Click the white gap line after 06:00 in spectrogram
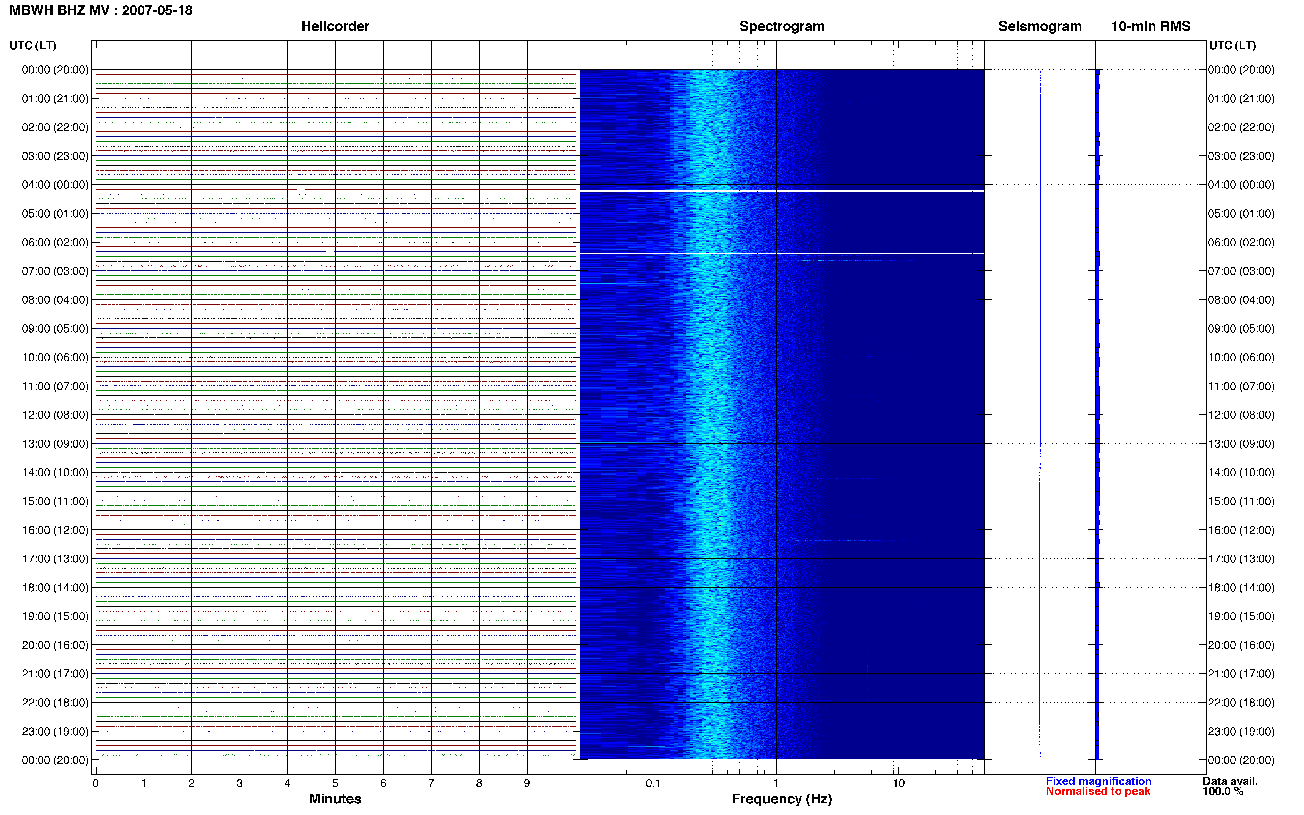The height and width of the screenshot is (815, 1304). [782, 253]
